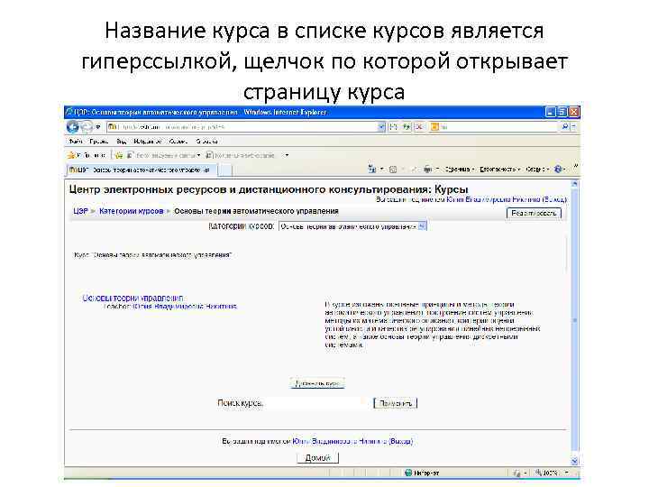Open the Файл menu
649x487 pixels.
(76, 142)
